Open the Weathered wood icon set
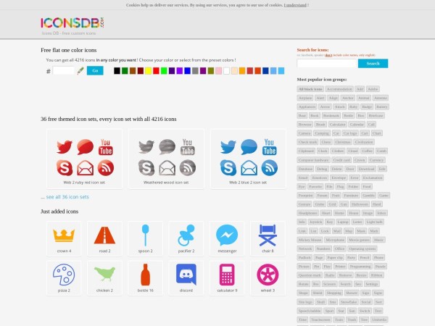 coord(166,159)
